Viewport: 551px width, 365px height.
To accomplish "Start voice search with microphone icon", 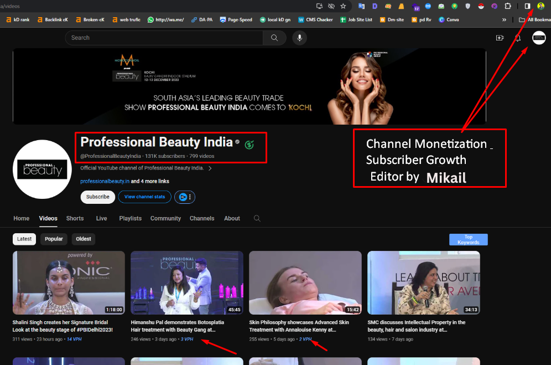I will coord(299,38).
